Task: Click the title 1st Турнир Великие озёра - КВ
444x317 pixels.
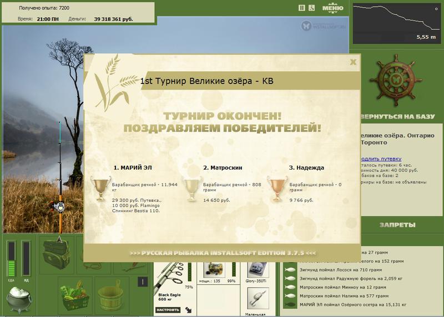Action: (206, 81)
